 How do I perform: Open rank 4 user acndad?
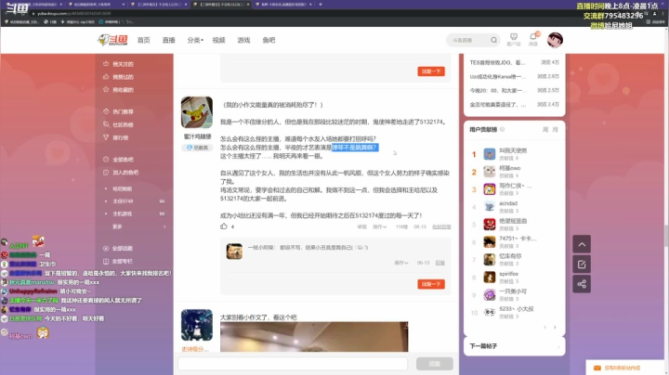pos(508,203)
